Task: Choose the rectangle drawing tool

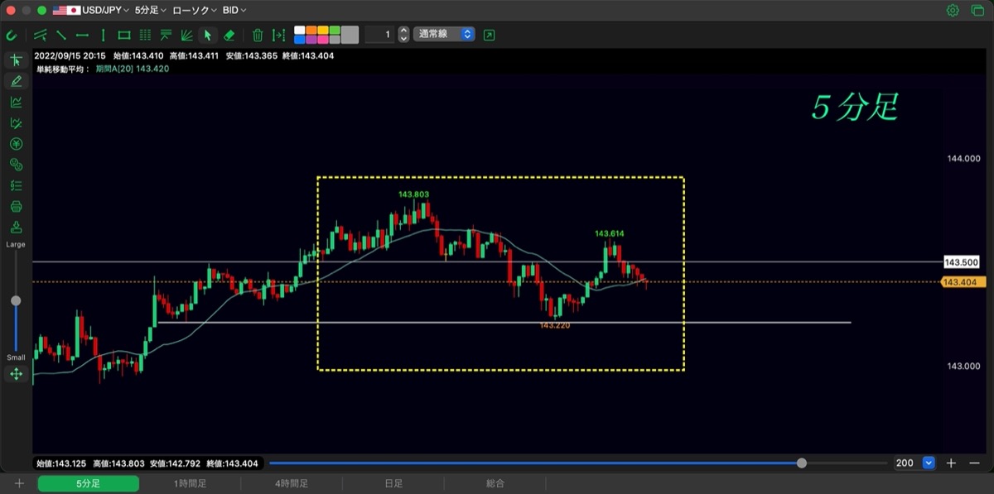Action: 124,35
